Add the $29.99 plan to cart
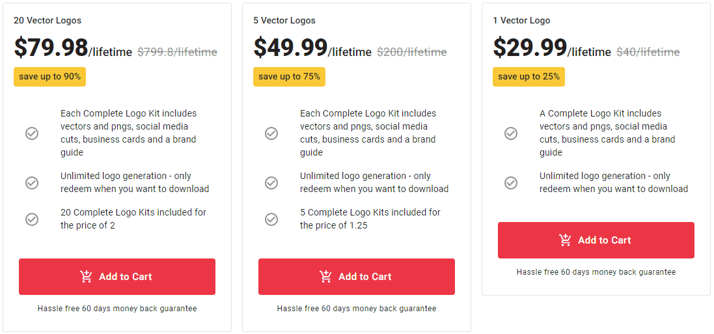The image size is (714, 334). pyautogui.click(x=596, y=240)
